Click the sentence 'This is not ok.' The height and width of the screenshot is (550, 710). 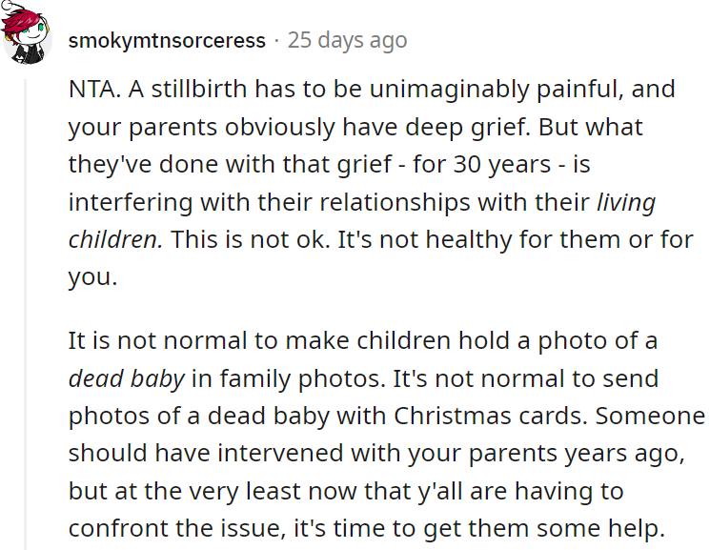coord(251,239)
